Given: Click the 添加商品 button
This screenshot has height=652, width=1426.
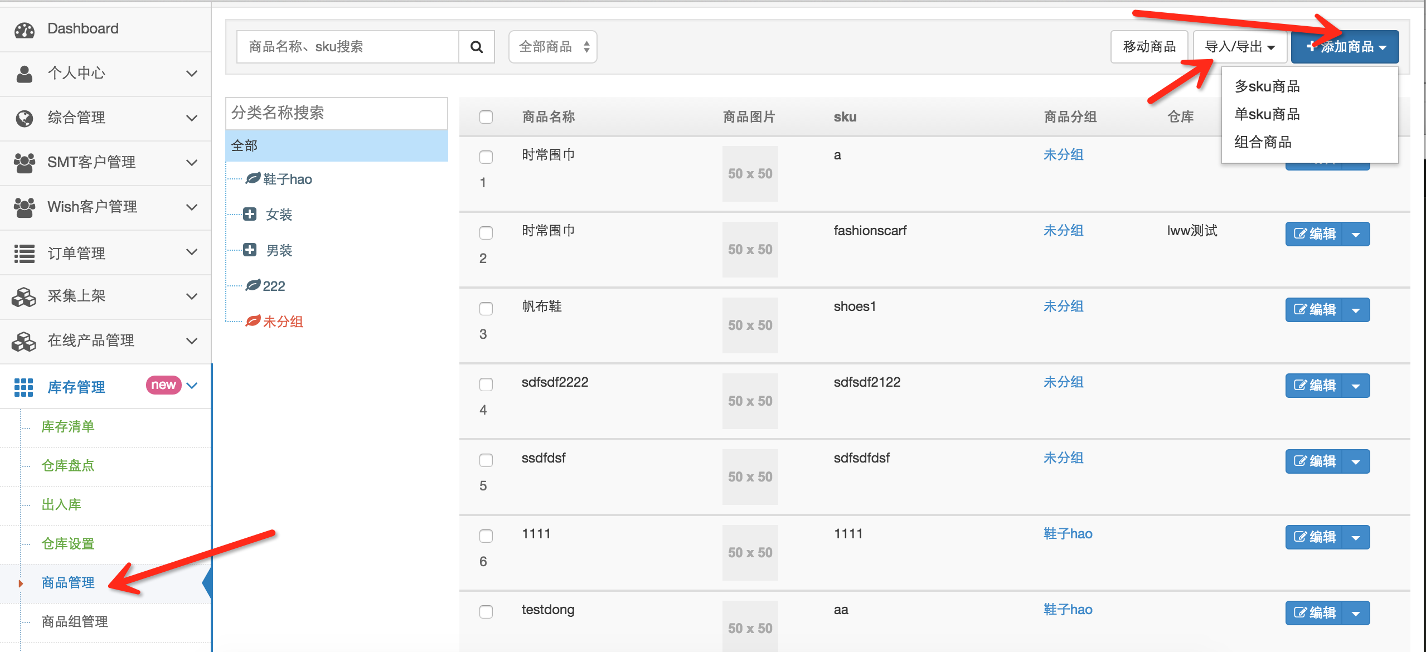Looking at the screenshot, I should [x=1345, y=47].
